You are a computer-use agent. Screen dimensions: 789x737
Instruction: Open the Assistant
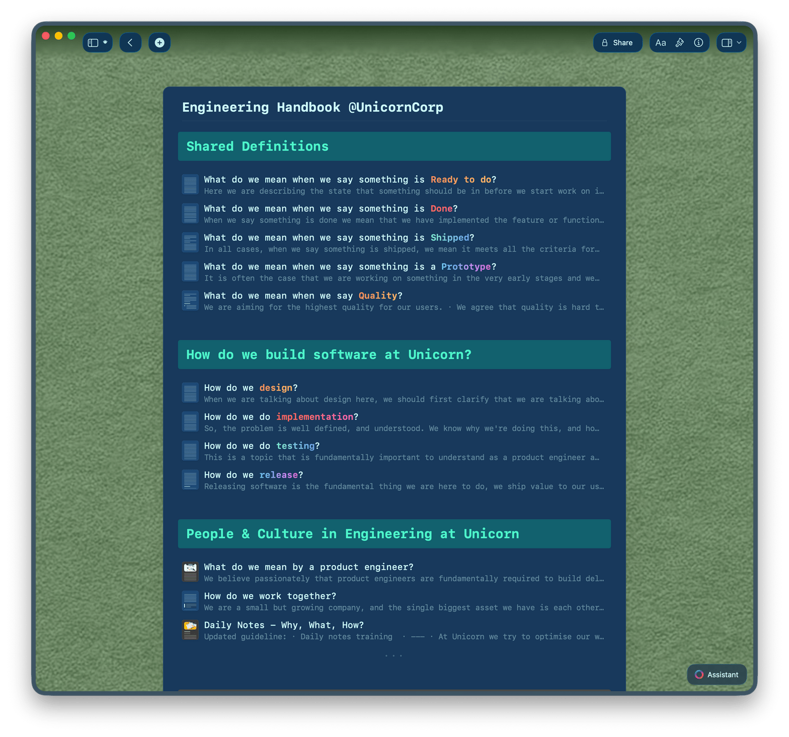click(717, 675)
